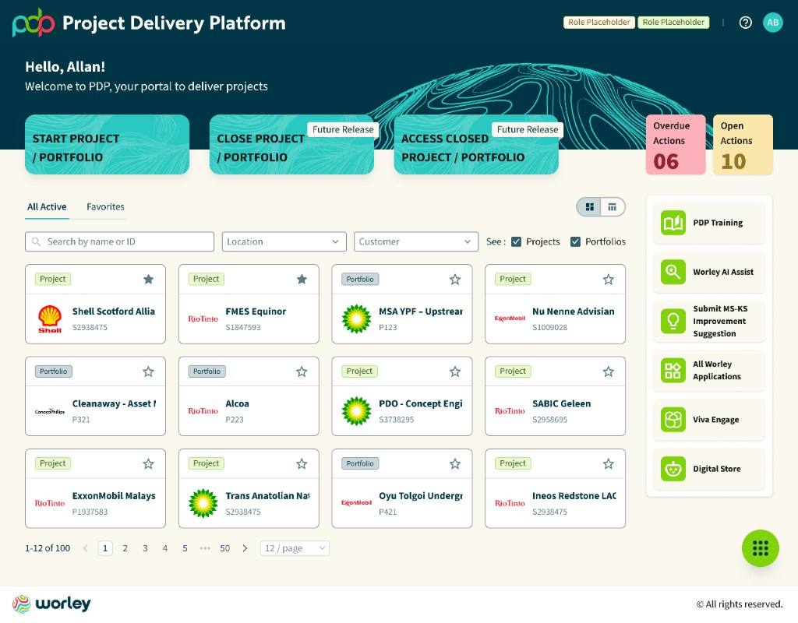
Task: Unfavorite the FMES Equinor project star
Action: [302, 280]
